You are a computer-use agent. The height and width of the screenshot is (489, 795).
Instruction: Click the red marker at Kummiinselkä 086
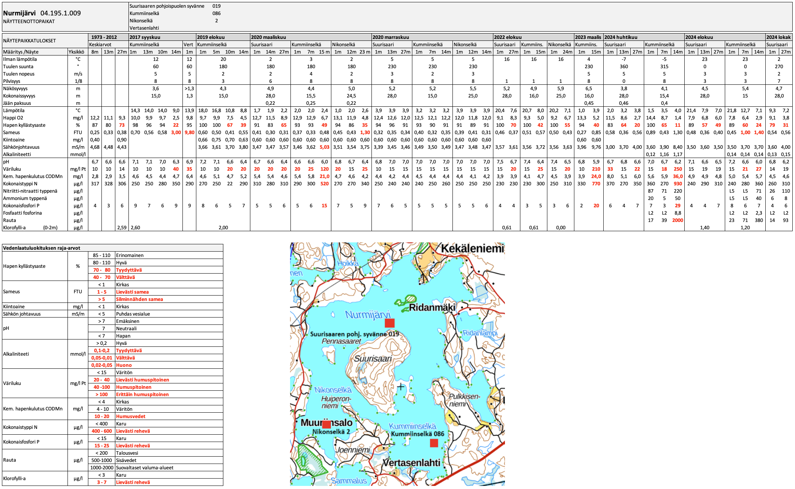coord(434,443)
